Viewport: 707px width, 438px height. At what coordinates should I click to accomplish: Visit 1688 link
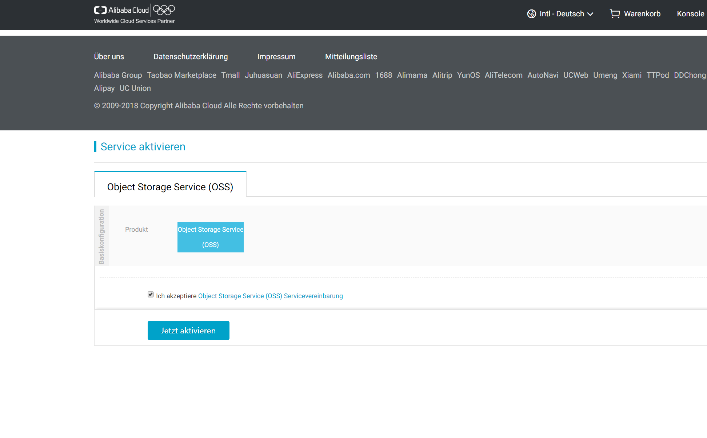(384, 75)
